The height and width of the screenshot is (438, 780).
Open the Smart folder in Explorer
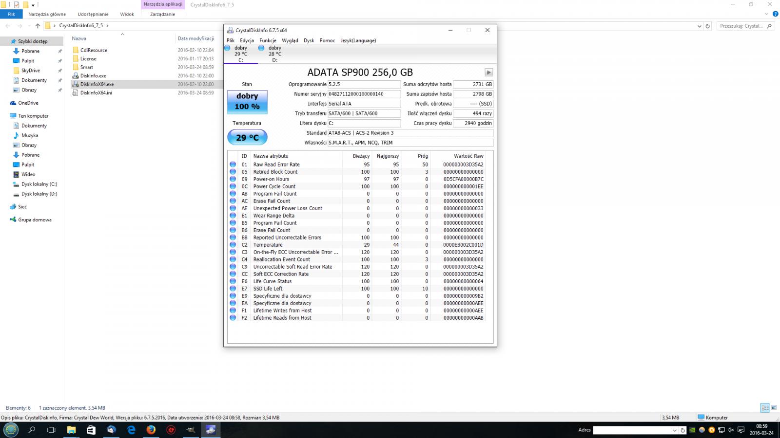87,67
